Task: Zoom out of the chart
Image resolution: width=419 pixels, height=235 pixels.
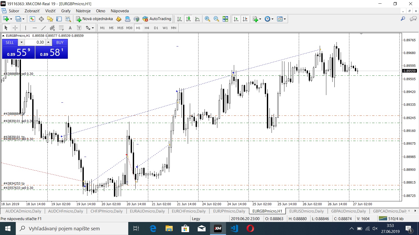Action: [x=216, y=19]
